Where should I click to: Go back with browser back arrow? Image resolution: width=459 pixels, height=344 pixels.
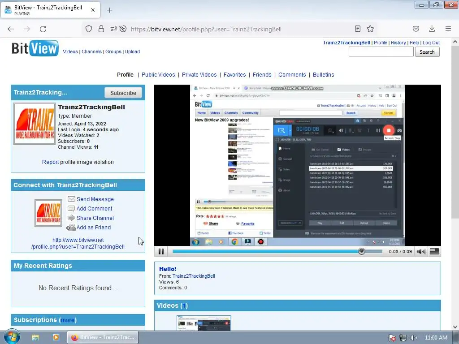[11, 29]
